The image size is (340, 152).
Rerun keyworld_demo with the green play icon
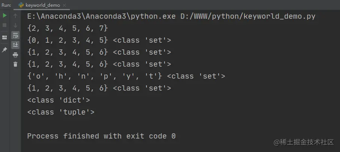(x=5, y=16)
